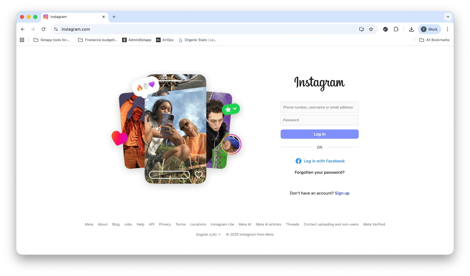Reload the Instagram page

tap(43, 29)
